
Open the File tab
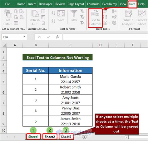pos(7,4)
